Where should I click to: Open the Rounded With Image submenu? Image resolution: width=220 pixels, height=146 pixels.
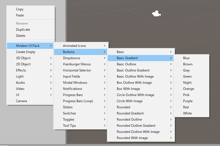tap(141, 138)
